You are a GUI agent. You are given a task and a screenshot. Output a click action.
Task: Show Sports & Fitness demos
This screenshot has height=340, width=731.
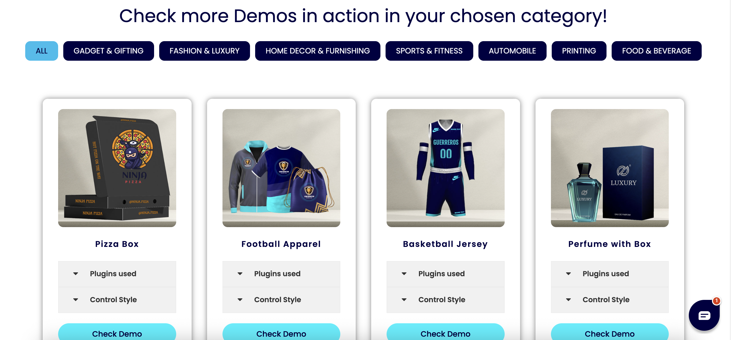tap(429, 51)
